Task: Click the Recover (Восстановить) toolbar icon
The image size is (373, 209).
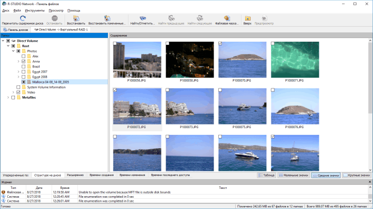Action: (x=76, y=18)
